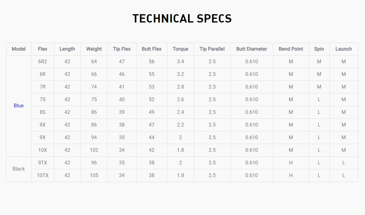Click the Blue model link

[19, 106]
